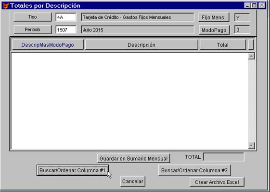Click the Descripción column header
This screenshot has width=270, height=192.
(141, 45)
